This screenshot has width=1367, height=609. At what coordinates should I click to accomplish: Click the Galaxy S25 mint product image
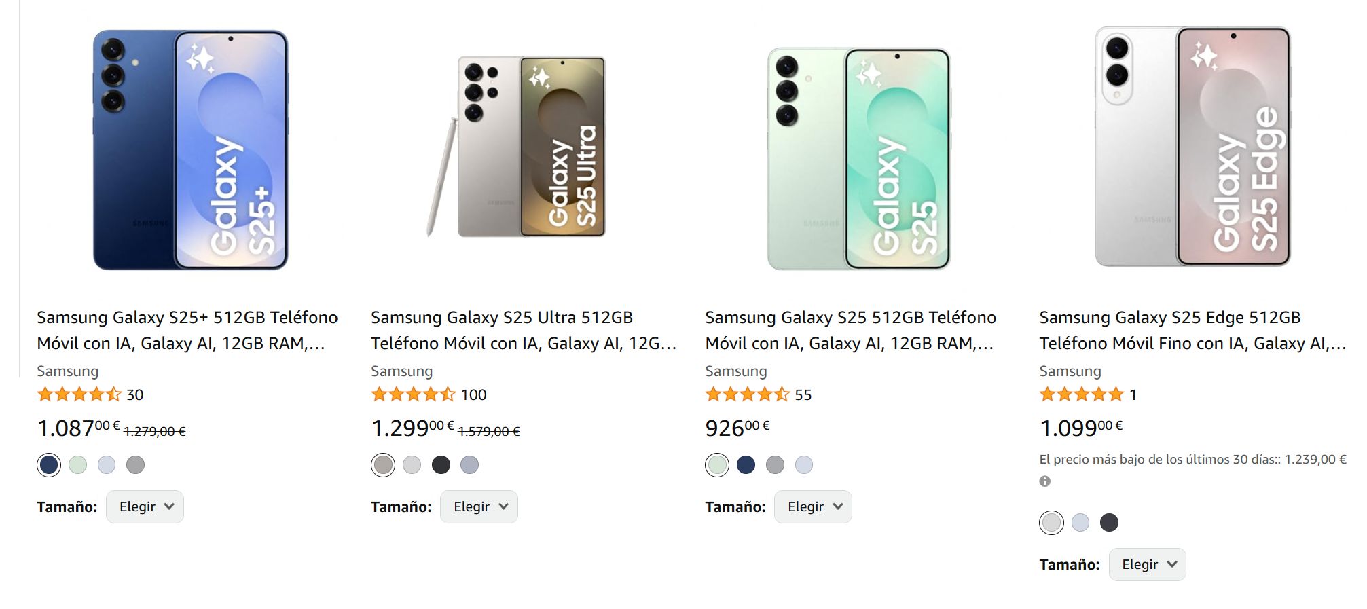click(x=859, y=158)
